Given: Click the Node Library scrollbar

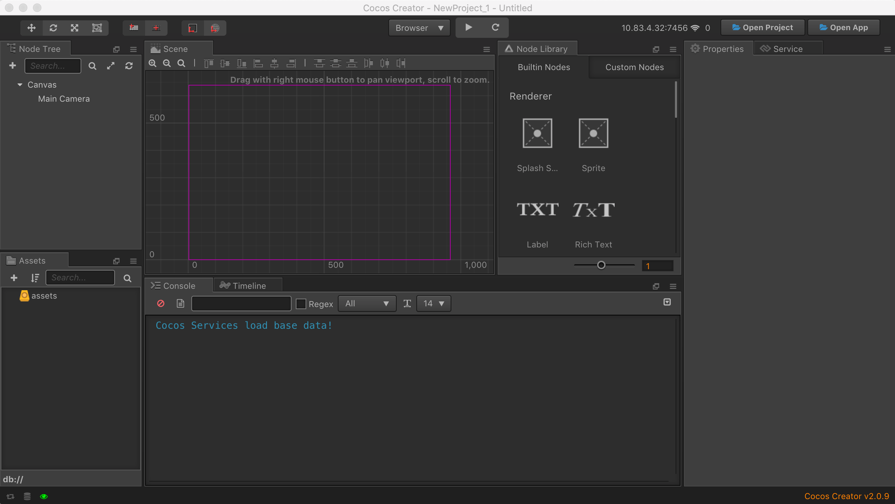Looking at the screenshot, I should coord(676,100).
